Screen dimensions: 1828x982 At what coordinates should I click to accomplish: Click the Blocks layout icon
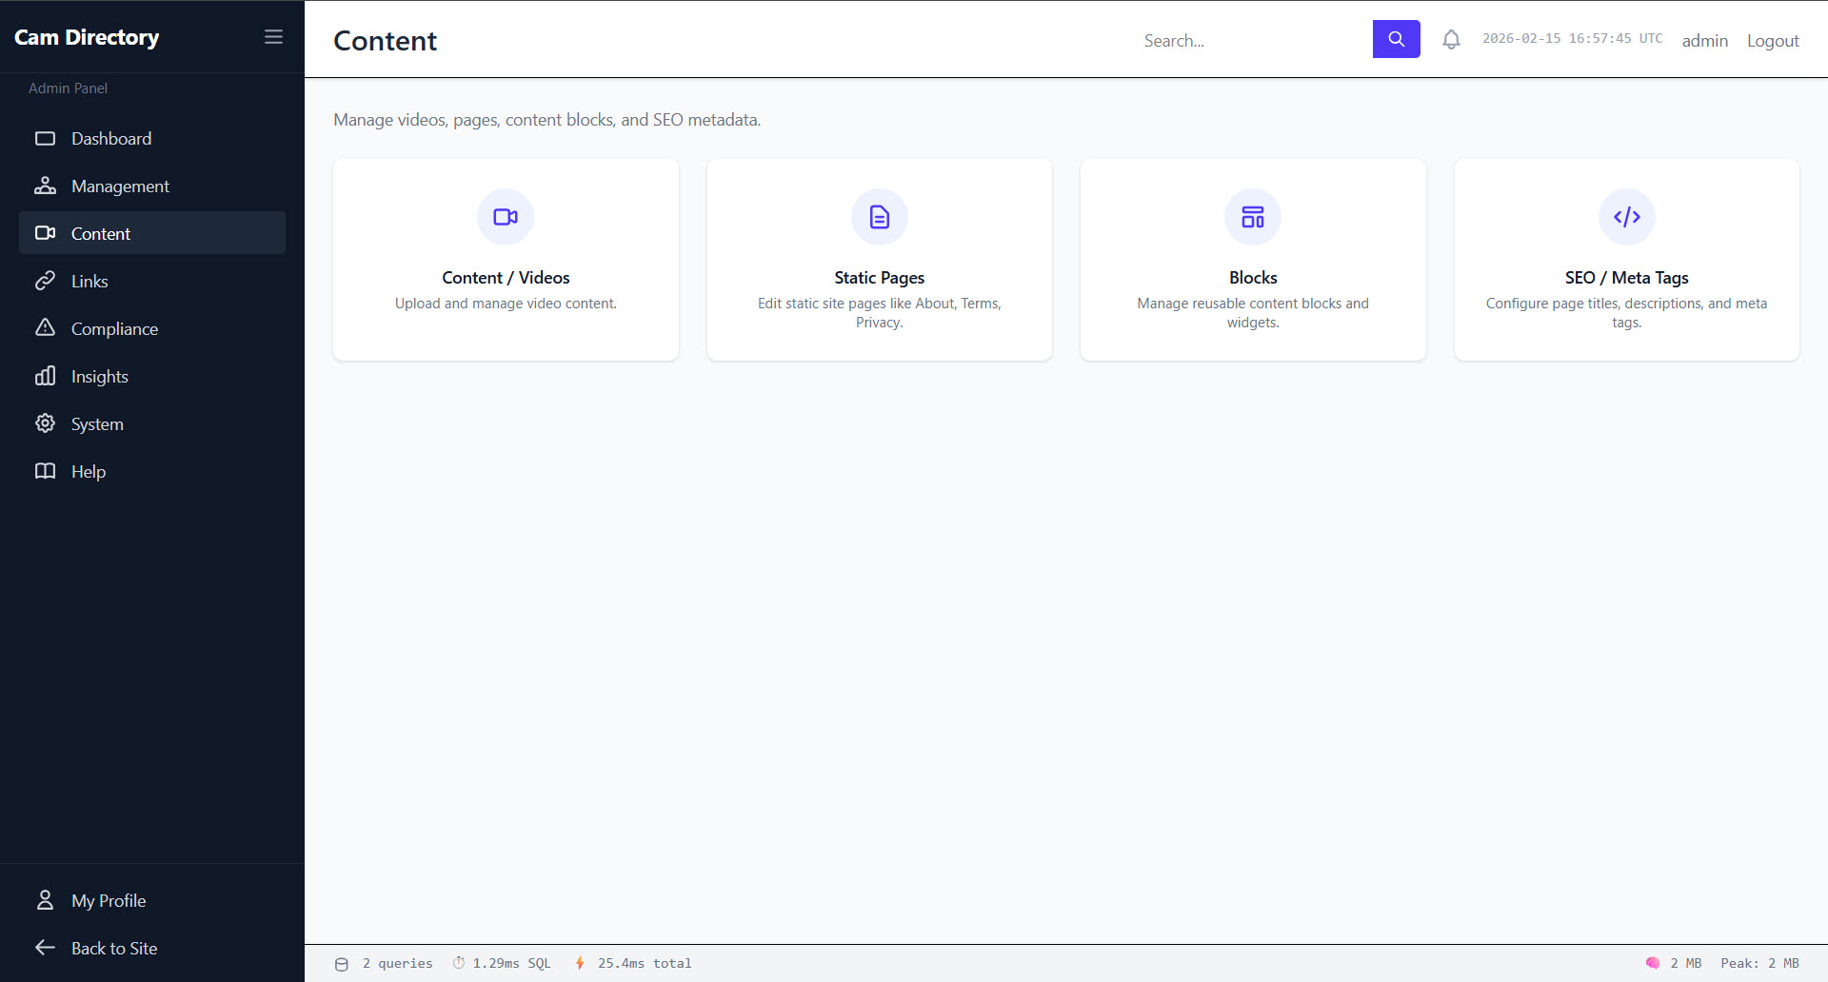pyautogui.click(x=1252, y=217)
